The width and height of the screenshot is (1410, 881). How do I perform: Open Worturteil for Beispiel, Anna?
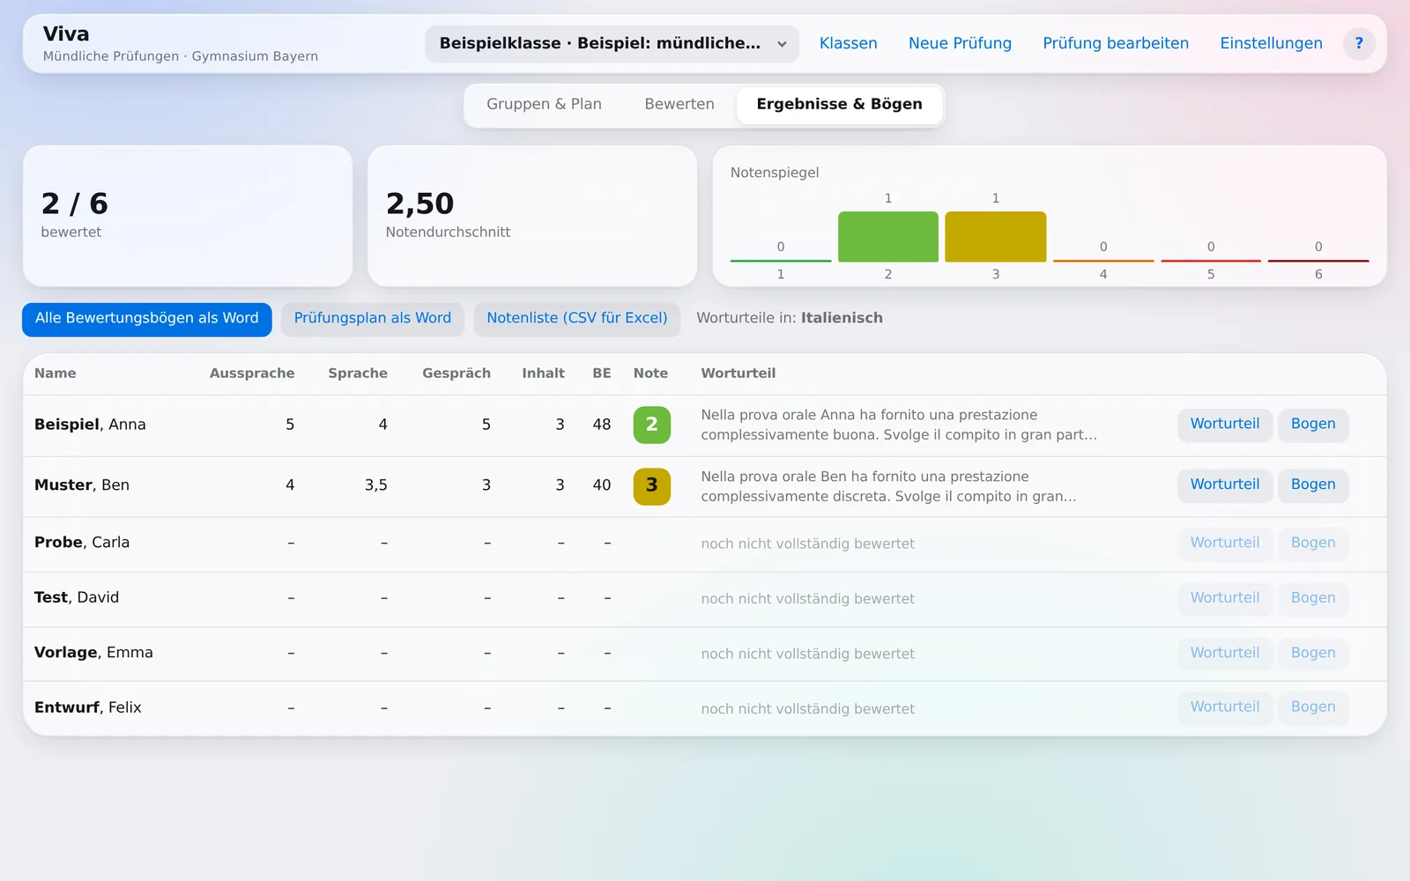click(1224, 424)
